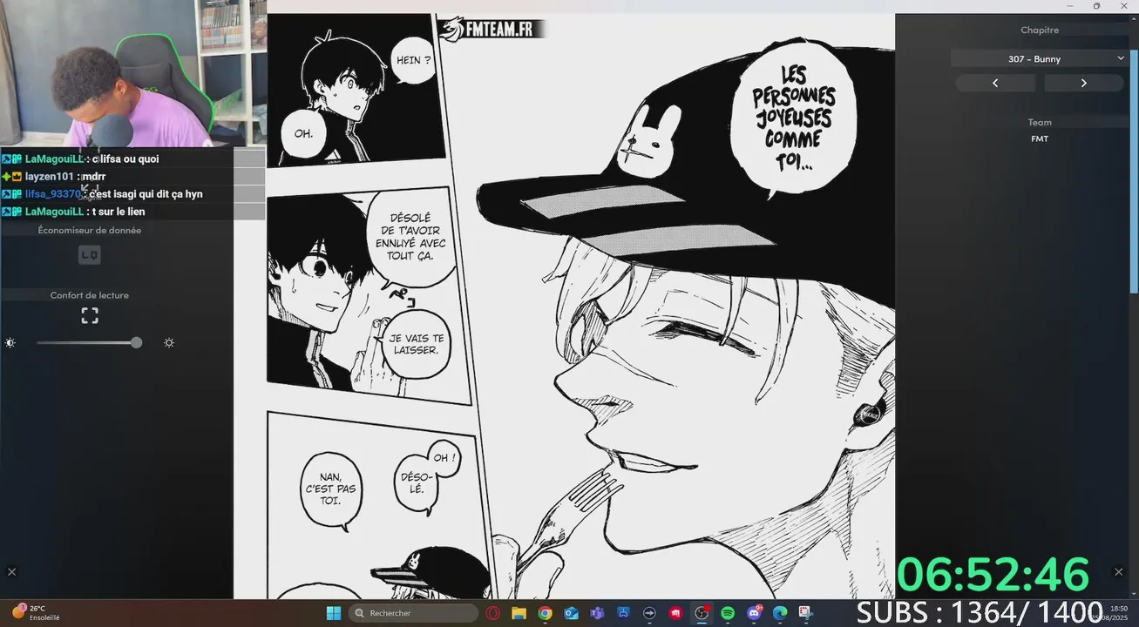
Task: Open Microsoft Edge from the taskbar
Action: point(780,613)
